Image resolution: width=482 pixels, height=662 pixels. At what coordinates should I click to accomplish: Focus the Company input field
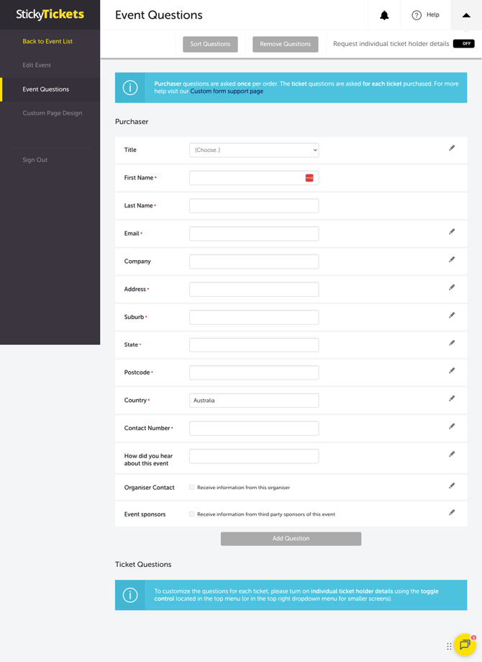[x=254, y=261]
